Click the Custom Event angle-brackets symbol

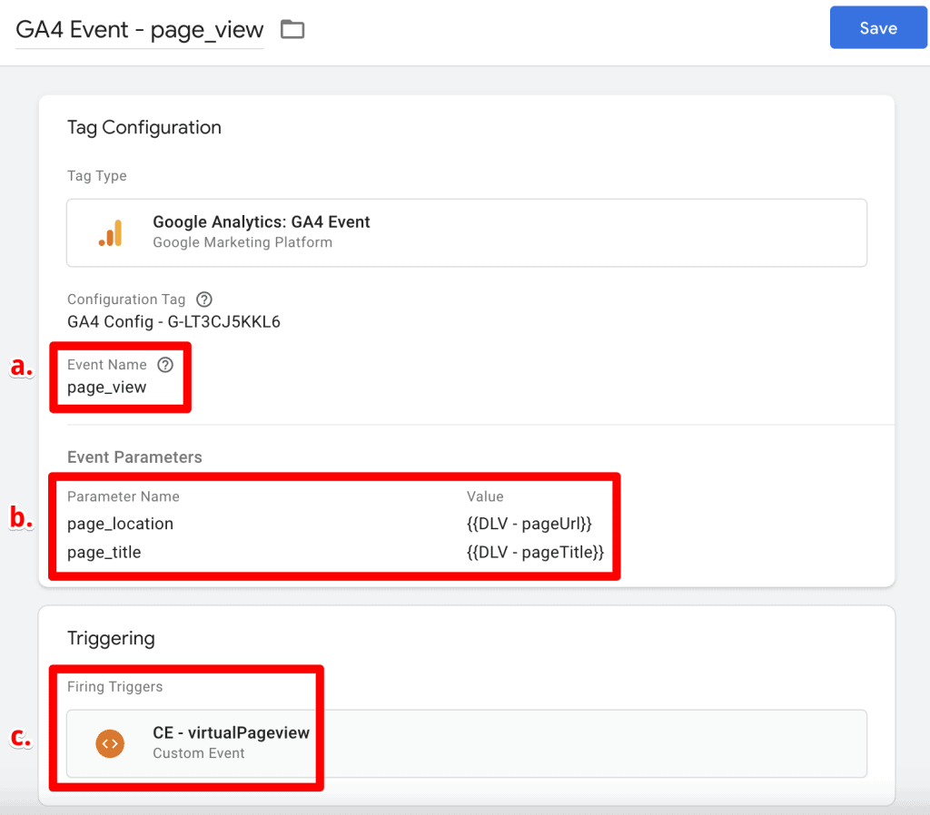coord(110,743)
